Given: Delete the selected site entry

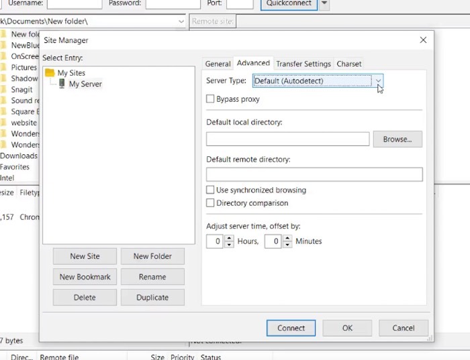Looking at the screenshot, I should pyautogui.click(x=85, y=298).
